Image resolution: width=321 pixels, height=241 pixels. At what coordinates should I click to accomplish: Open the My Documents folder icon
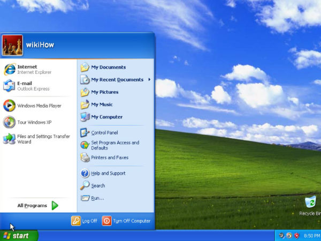[85, 67]
